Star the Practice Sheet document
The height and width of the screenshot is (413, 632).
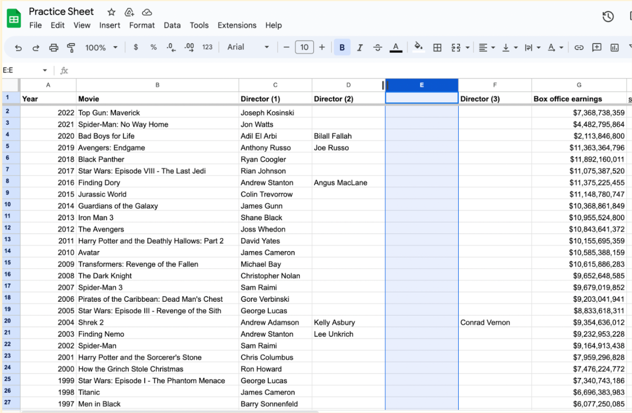coord(112,12)
